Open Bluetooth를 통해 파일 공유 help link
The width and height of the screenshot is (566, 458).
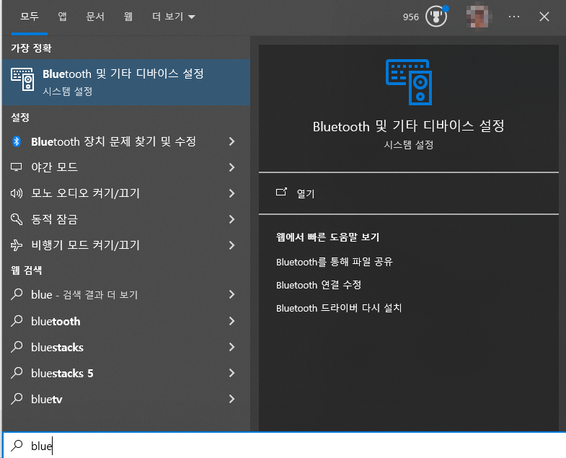pos(335,262)
